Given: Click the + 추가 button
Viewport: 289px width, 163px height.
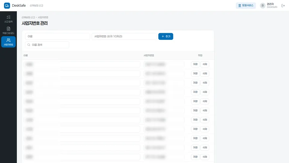Looking at the screenshot, I should [166, 37].
